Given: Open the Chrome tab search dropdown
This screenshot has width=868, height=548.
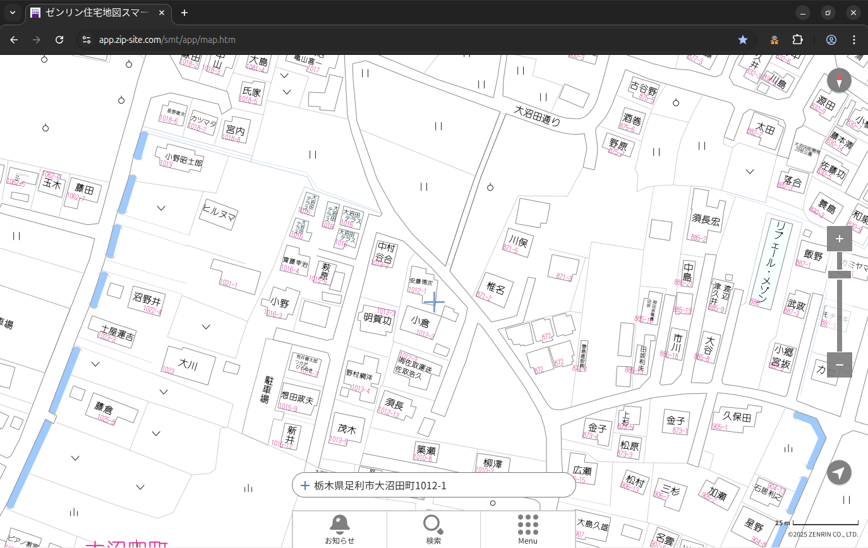Looking at the screenshot, I should (x=12, y=13).
